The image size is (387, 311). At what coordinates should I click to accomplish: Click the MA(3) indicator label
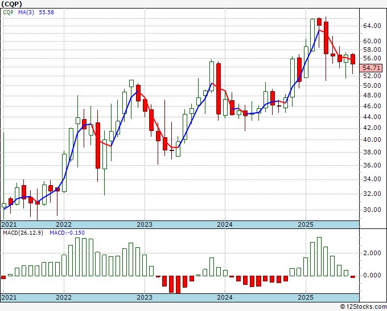pyautogui.click(x=26, y=13)
